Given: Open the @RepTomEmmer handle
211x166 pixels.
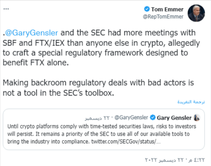Looking at the screenshot, I should click(163, 17).
